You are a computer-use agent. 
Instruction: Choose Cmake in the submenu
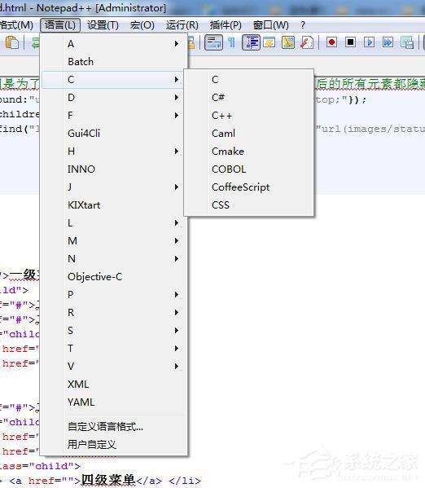coord(249,152)
